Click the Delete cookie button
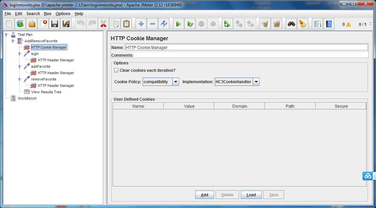 (227, 195)
